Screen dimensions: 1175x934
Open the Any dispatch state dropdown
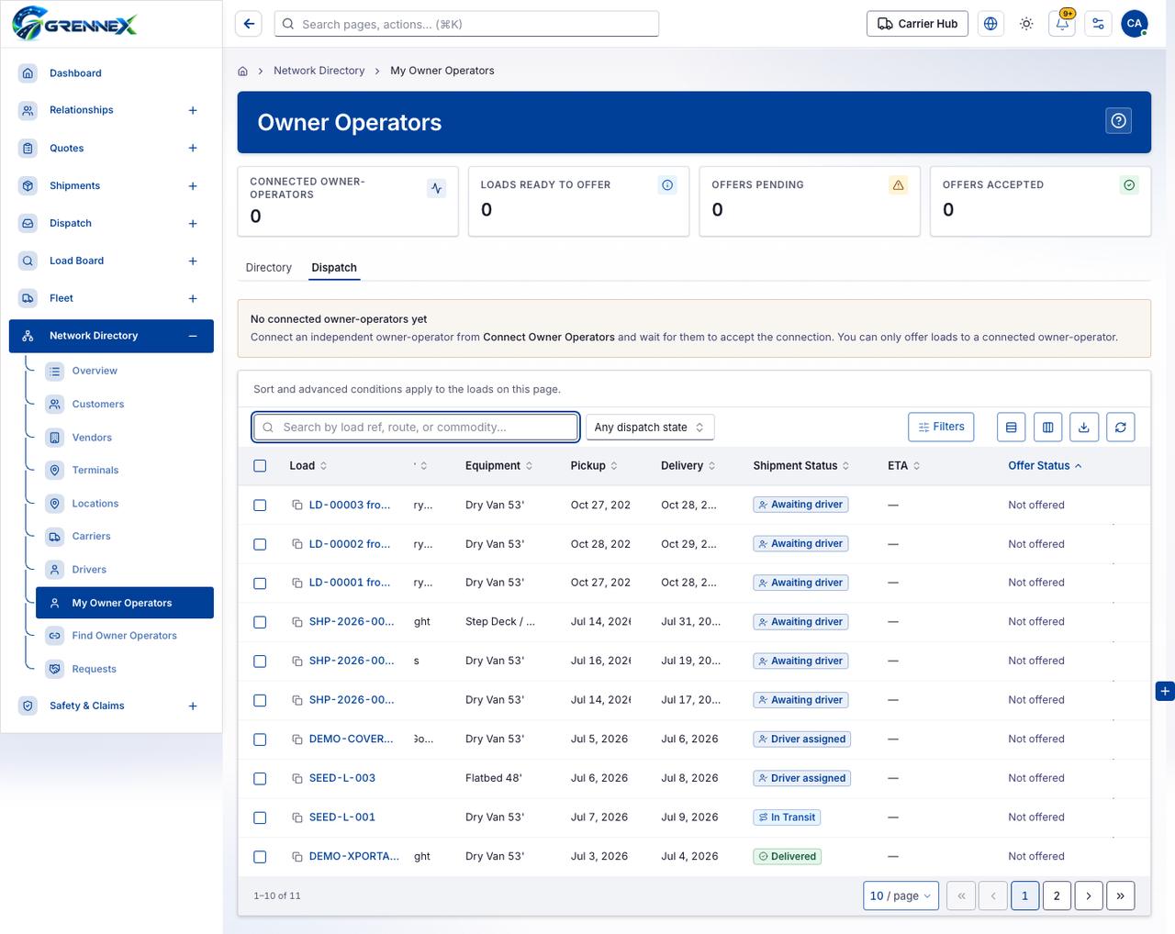click(650, 427)
